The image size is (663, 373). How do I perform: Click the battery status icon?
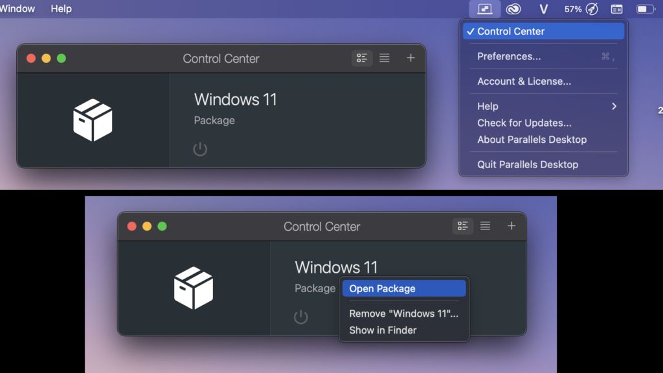(x=646, y=9)
